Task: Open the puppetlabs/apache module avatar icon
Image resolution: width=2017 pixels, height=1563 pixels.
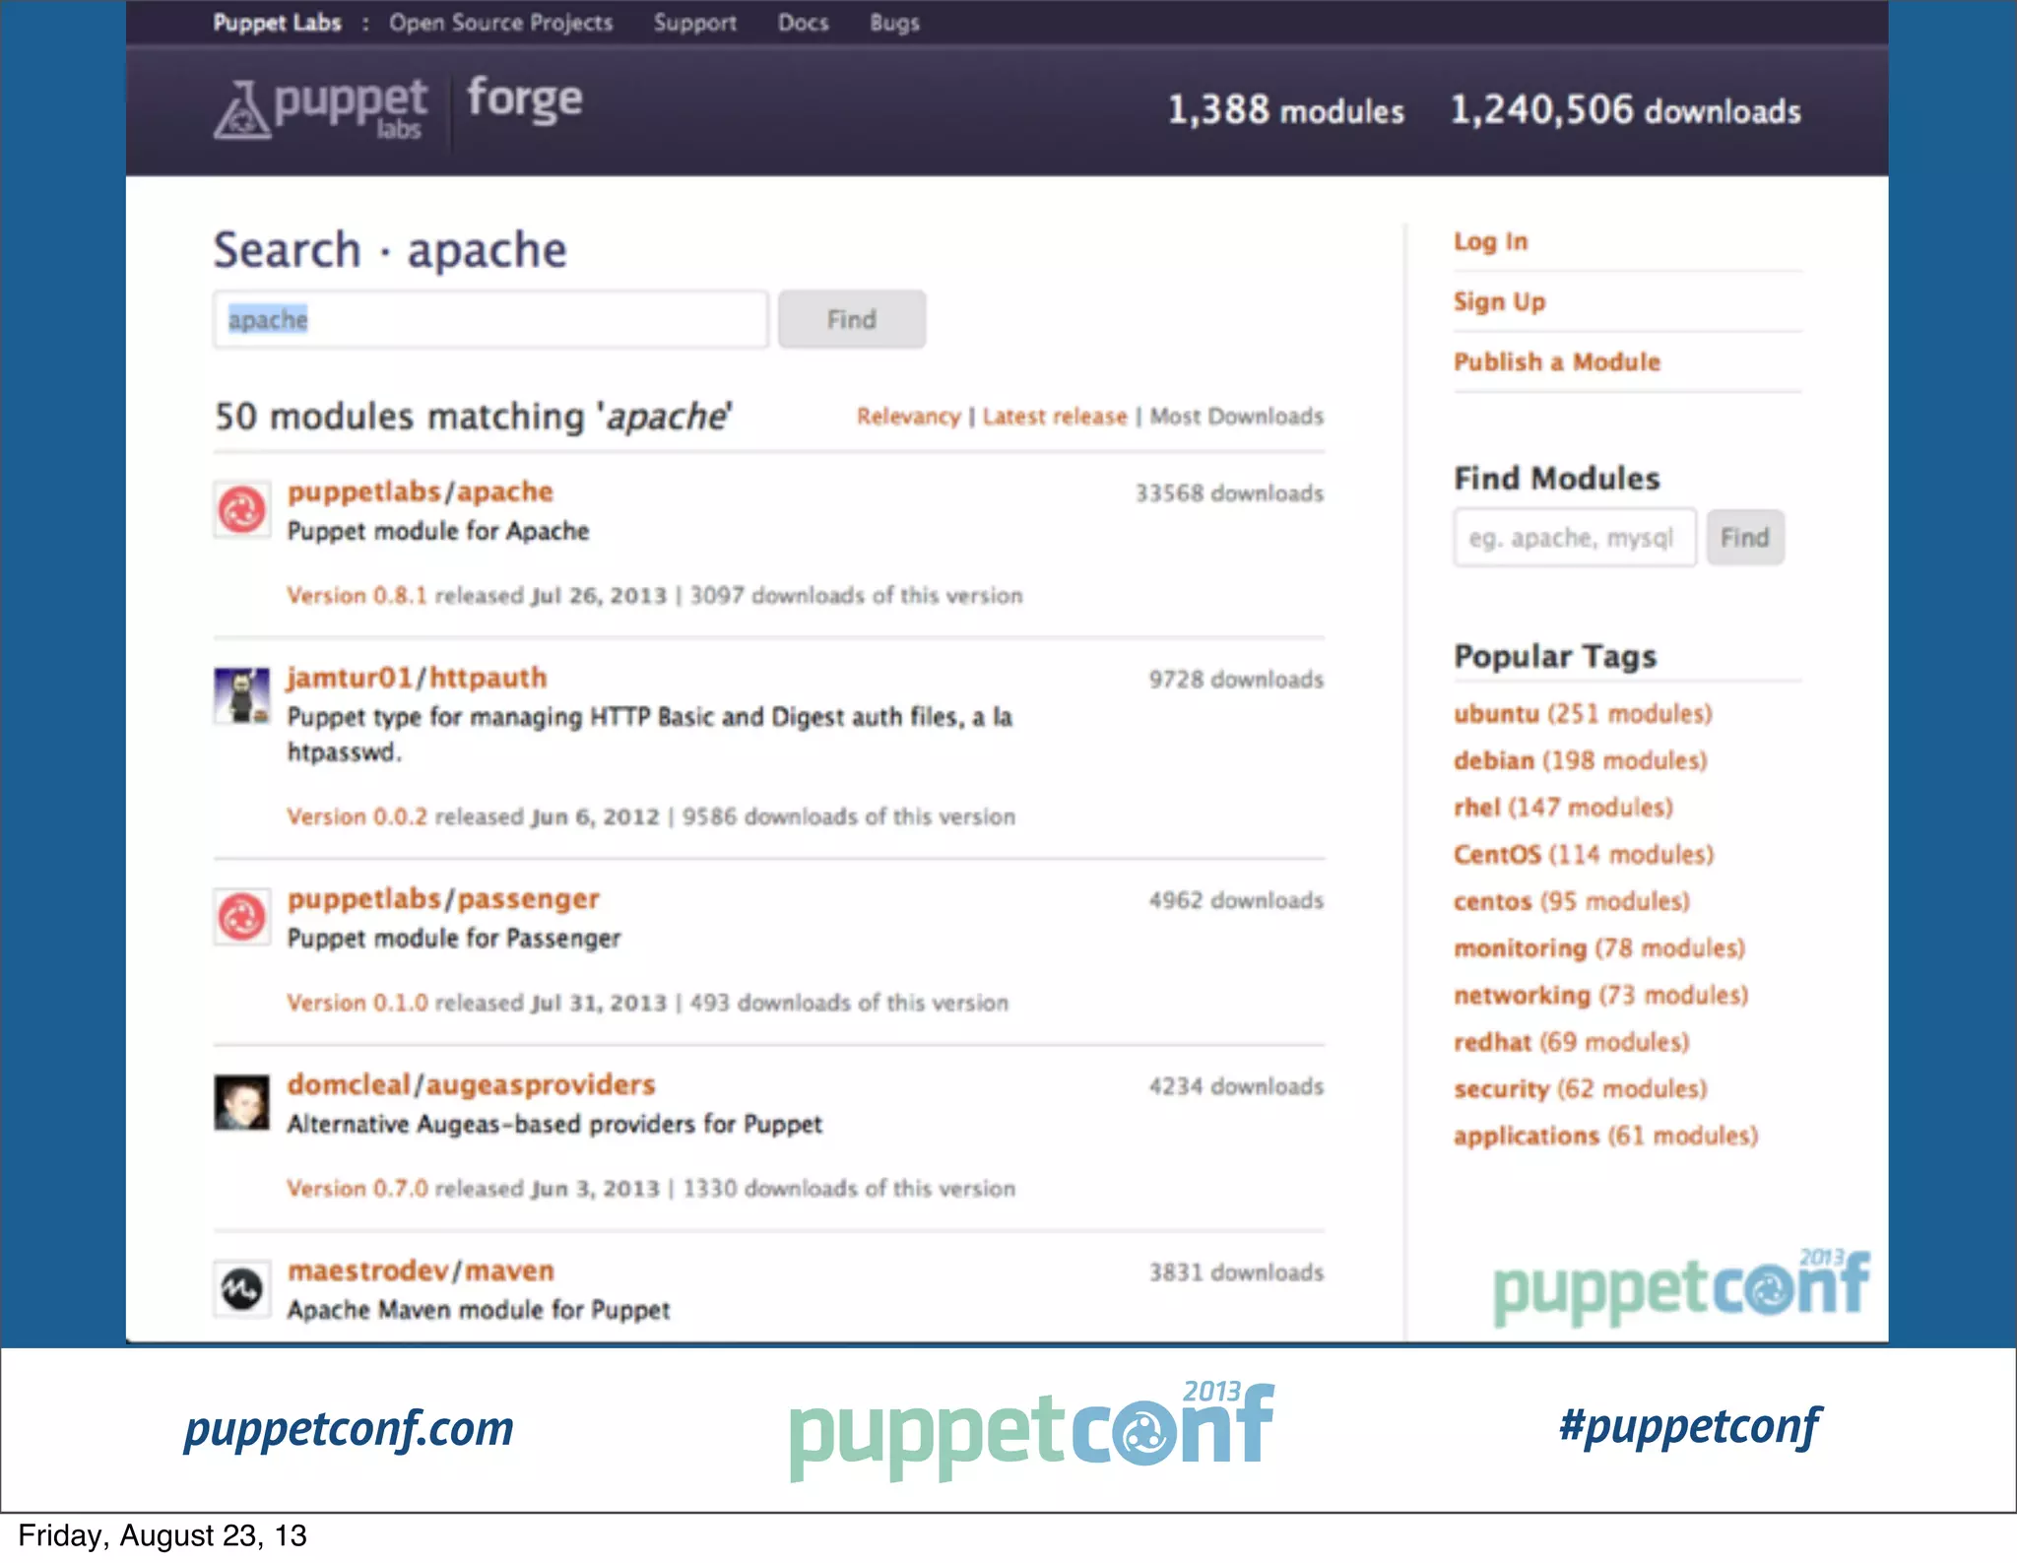Action: click(241, 510)
